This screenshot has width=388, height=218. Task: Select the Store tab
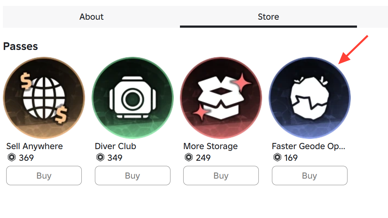(x=268, y=17)
